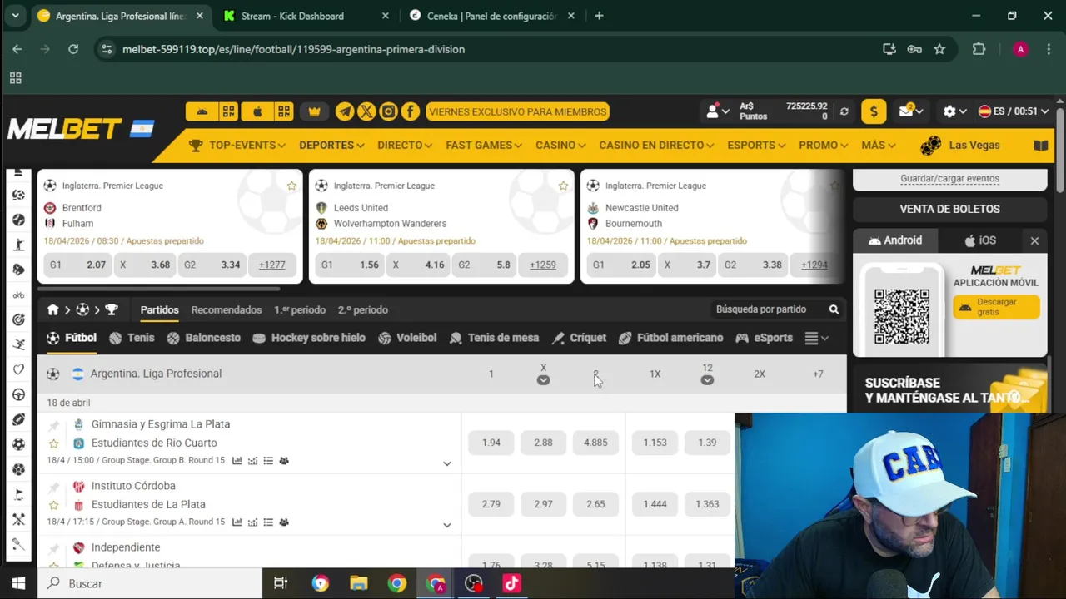Click the page vertical scrollbar
This screenshot has height=599, width=1066.
pos(1059,150)
